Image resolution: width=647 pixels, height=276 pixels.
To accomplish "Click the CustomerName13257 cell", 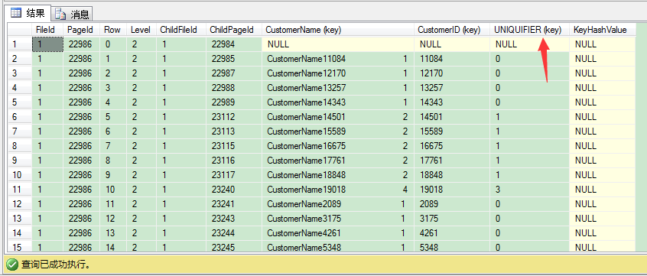I will (x=338, y=87).
